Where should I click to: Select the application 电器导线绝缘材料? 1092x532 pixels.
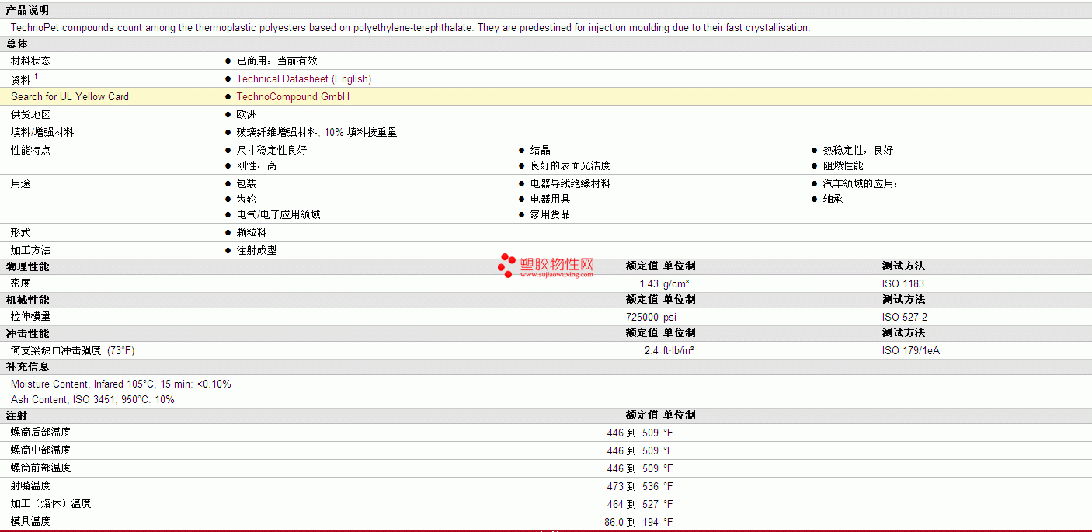pos(570,183)
